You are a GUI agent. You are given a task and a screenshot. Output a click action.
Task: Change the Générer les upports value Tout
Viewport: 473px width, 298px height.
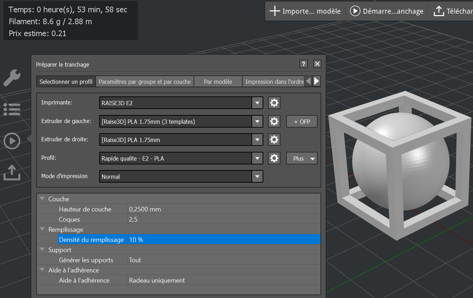pos(224,260)
